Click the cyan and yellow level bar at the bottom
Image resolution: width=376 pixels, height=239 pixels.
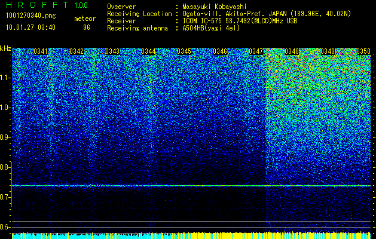pos(191,235)
